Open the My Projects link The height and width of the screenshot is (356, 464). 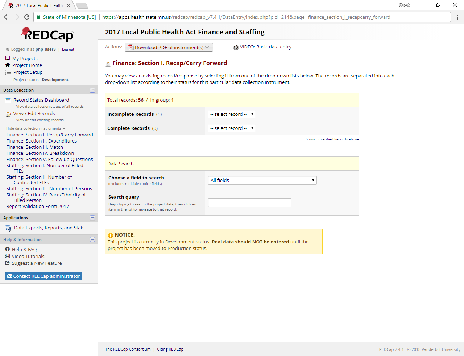pyautogui.click(x=25, y=58)
